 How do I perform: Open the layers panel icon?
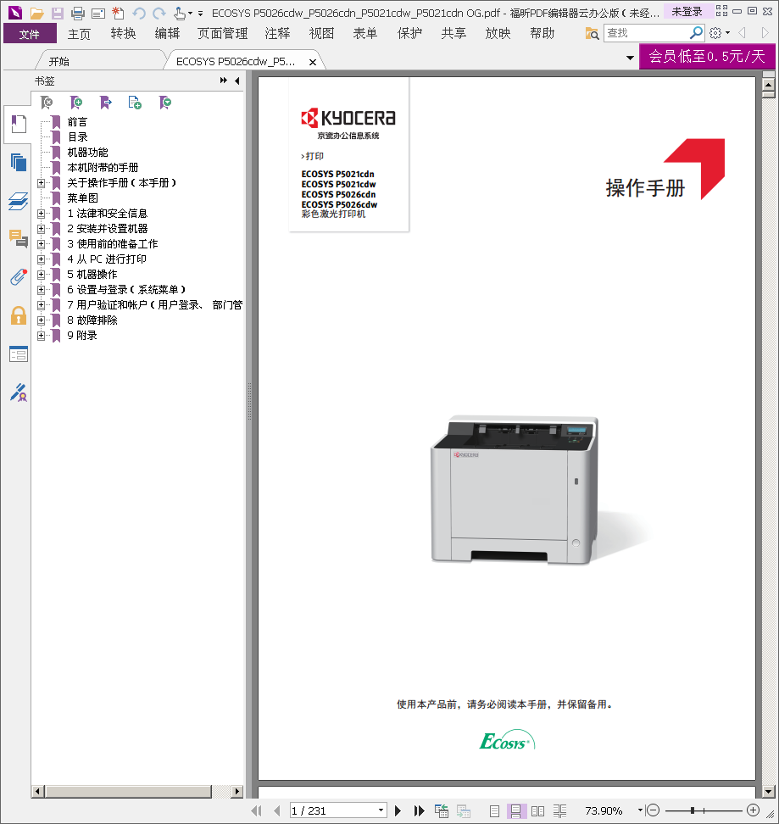click(19, 201)
